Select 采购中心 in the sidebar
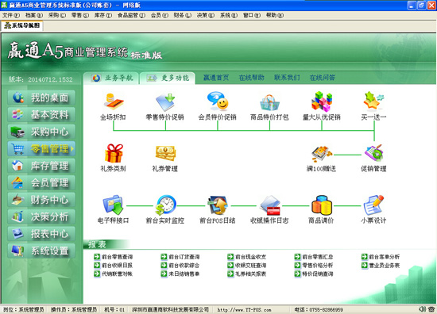The height and width of the screenshot is (314, 437). (41, 132)
